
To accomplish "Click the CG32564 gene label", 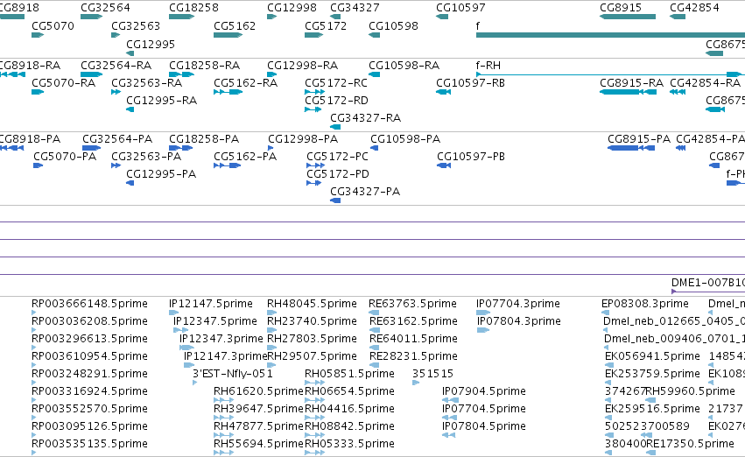I will (105, 8).
